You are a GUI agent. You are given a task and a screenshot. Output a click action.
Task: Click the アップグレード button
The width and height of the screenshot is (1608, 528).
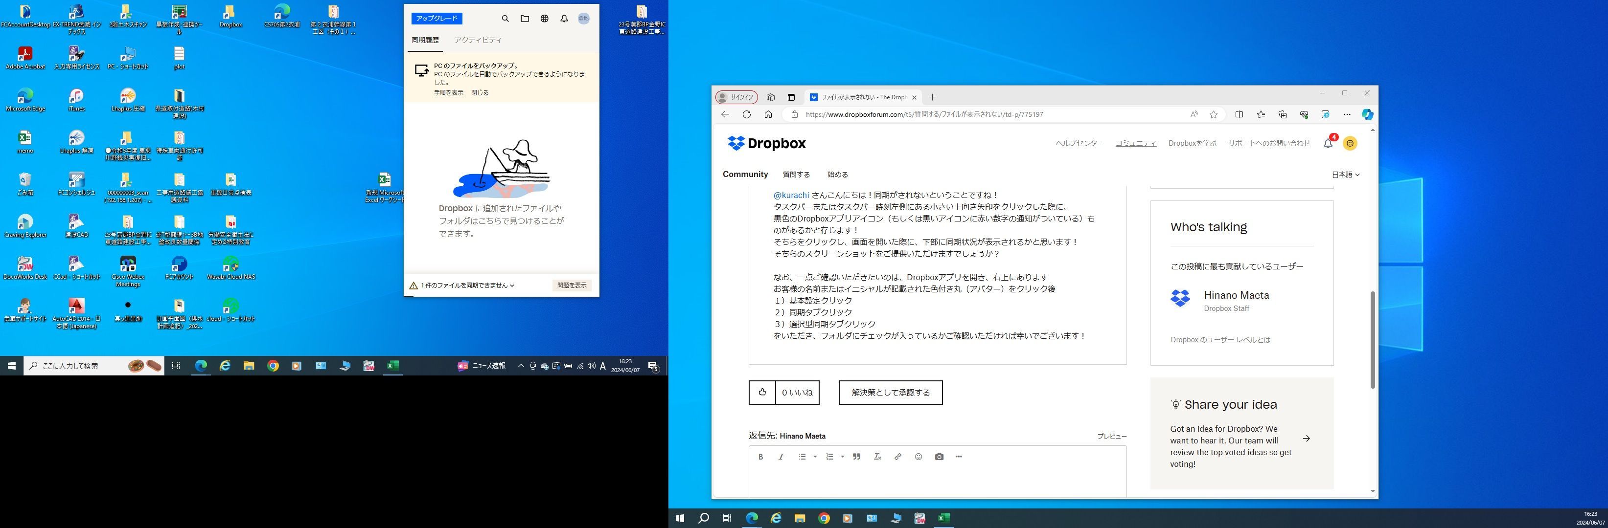[x=437, y=19]
